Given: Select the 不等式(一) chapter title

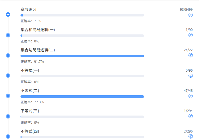Looking at the screenshot, I should point(30,70).
